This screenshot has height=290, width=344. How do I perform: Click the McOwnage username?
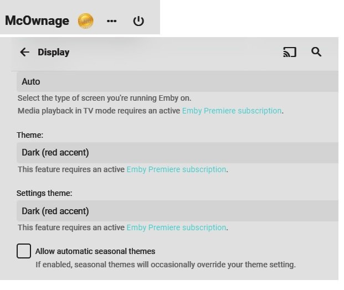coord(37,21)
